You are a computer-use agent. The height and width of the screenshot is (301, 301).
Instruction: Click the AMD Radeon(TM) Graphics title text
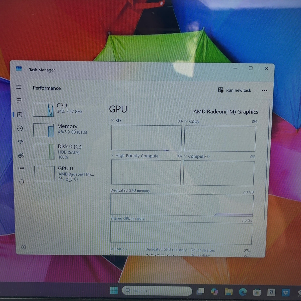pyautogui.click(x=226, y=112)
